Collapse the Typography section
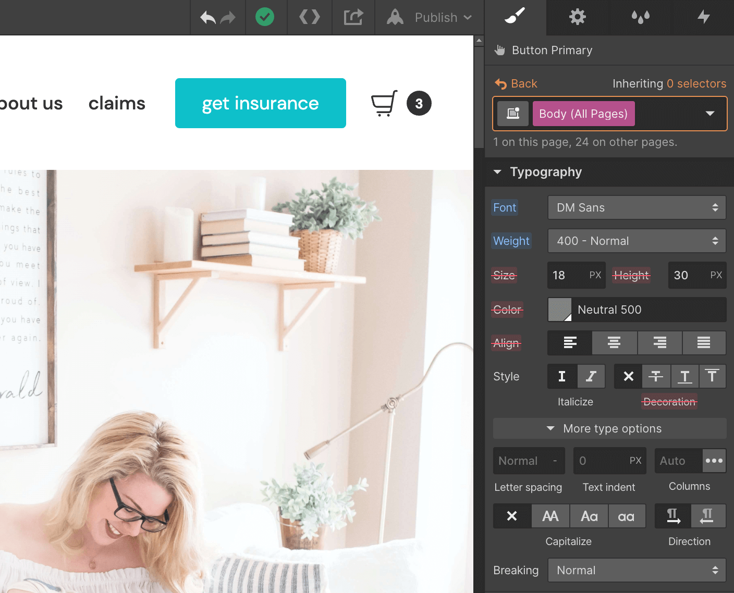Image resolution: width=734 pixels, height=593 pixels. pos(497,172)
